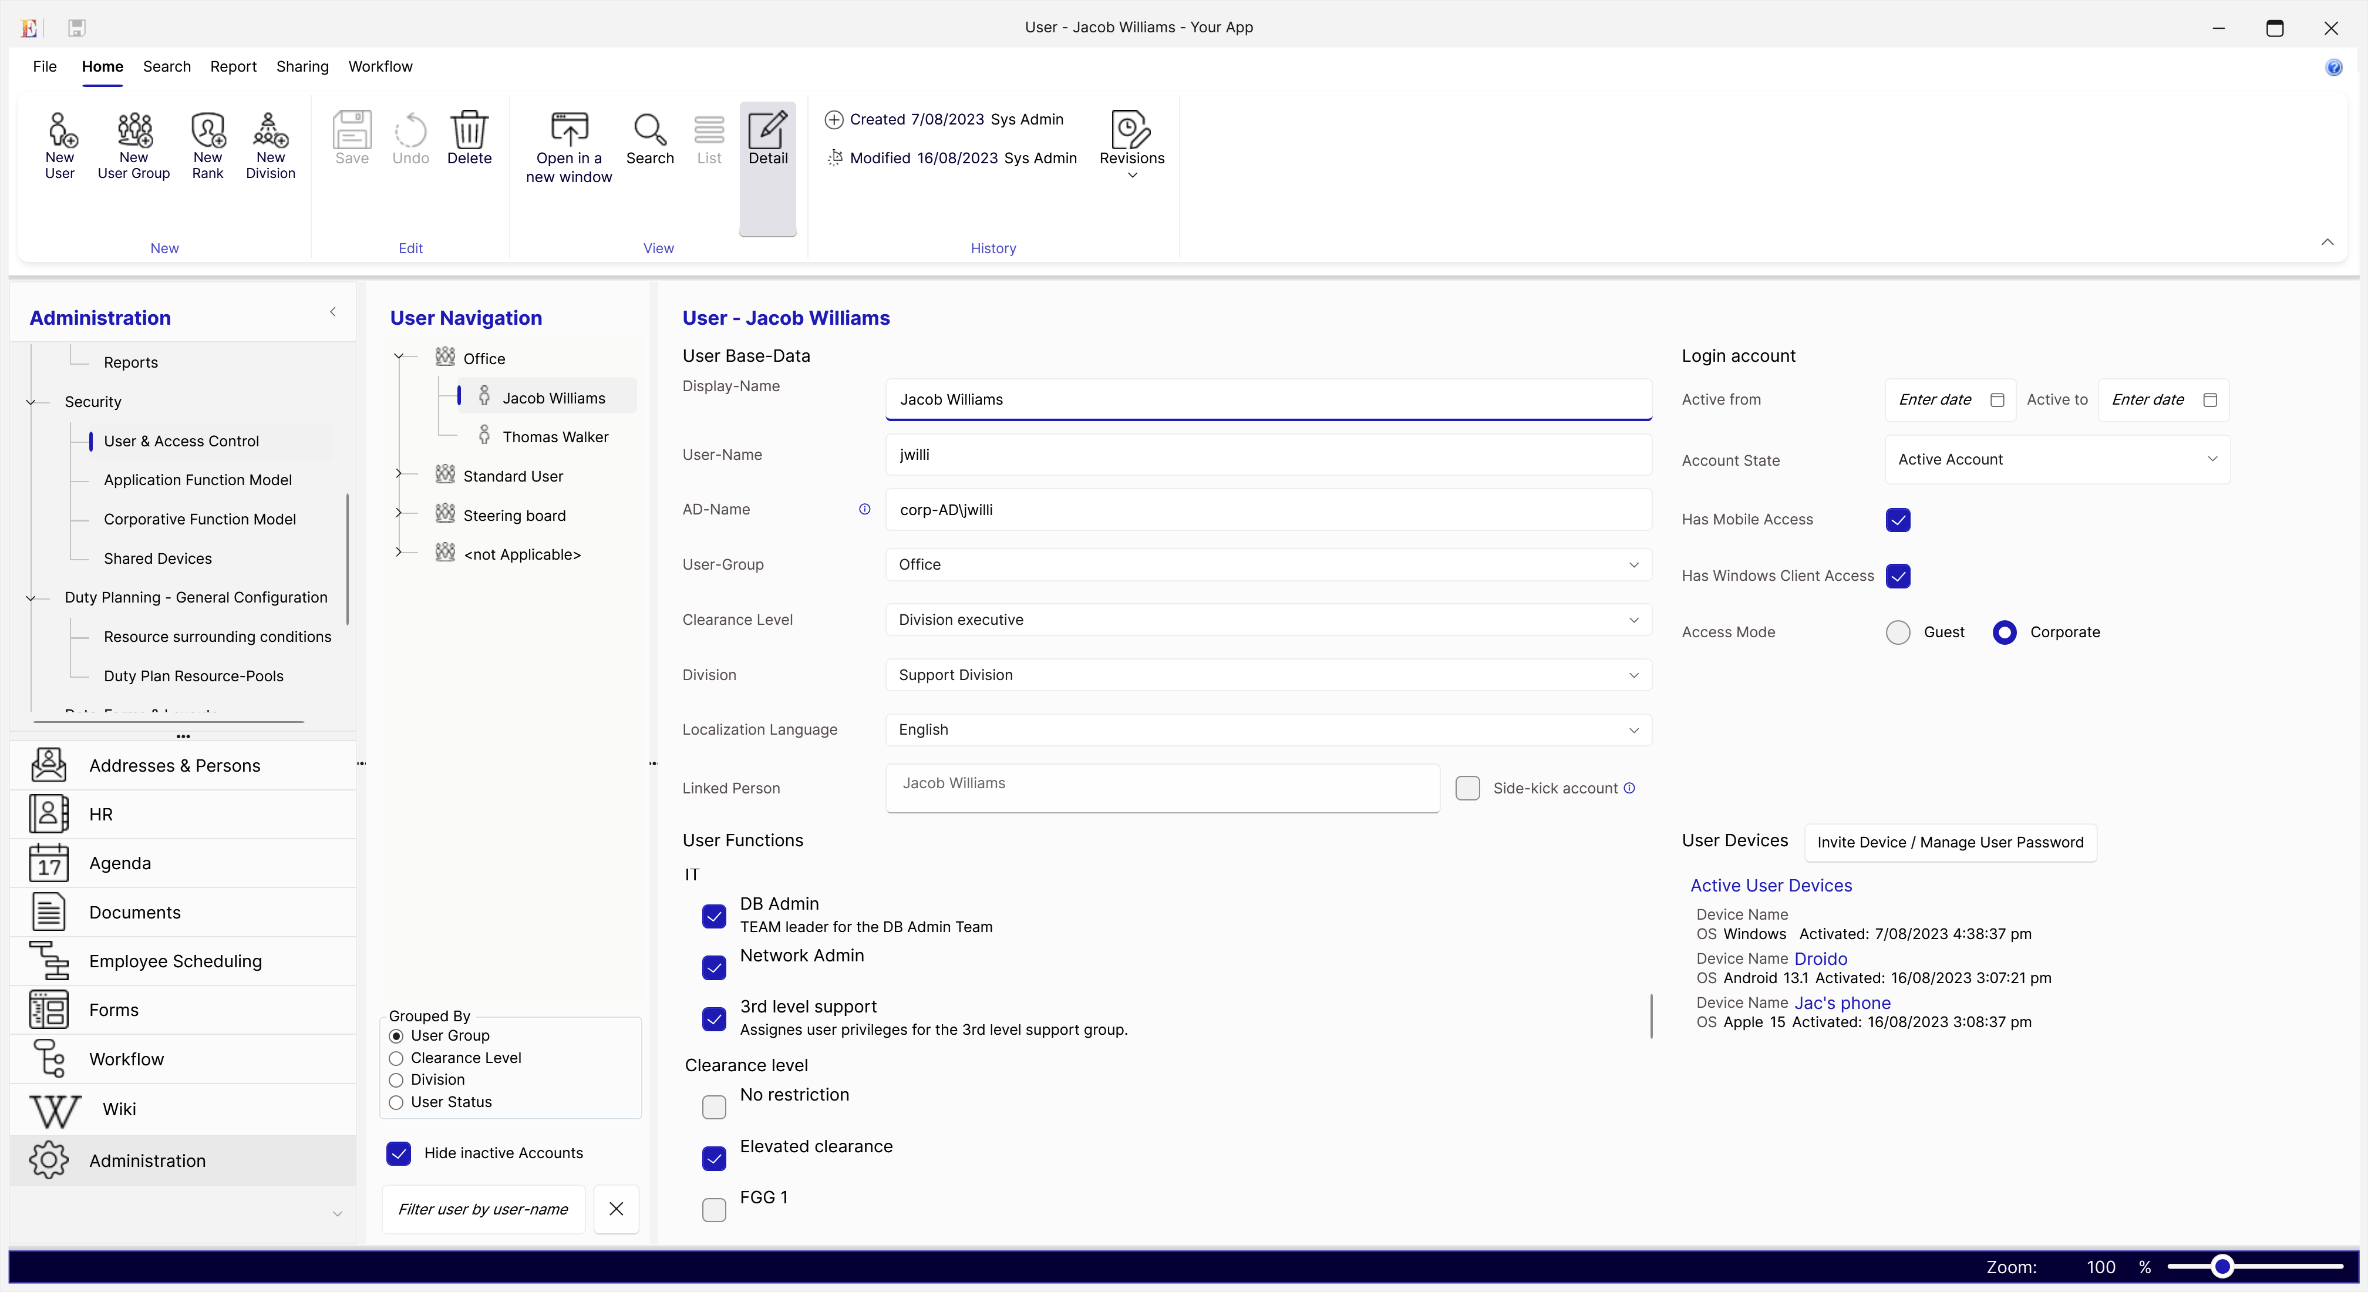This screenshot has width=2368, height=1292.
Task: Open the Documents module
Action: click(x=183, y=912)
